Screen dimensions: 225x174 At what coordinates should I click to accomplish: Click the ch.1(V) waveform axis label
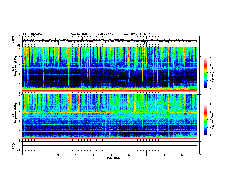(14, 40)
